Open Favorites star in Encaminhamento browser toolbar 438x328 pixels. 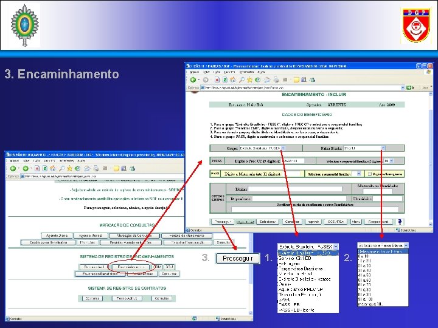click(x=250, y=80)
